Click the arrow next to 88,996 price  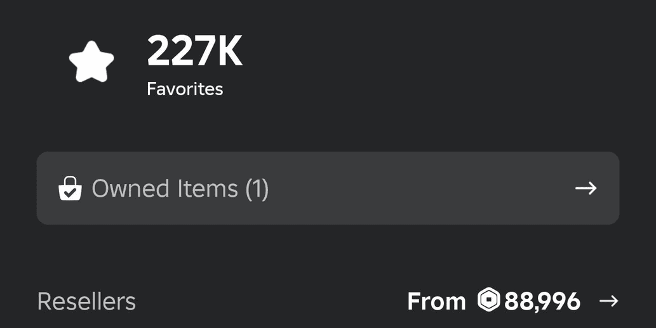[x=609, y=301]
